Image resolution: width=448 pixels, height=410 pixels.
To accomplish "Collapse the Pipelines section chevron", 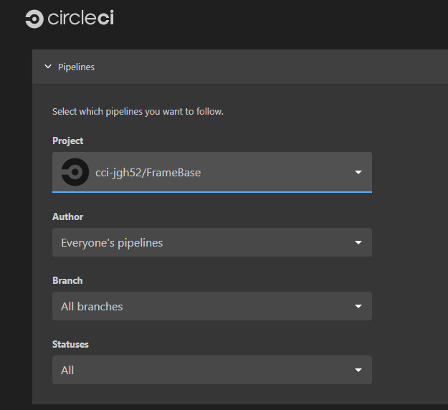I will [48, 67].
